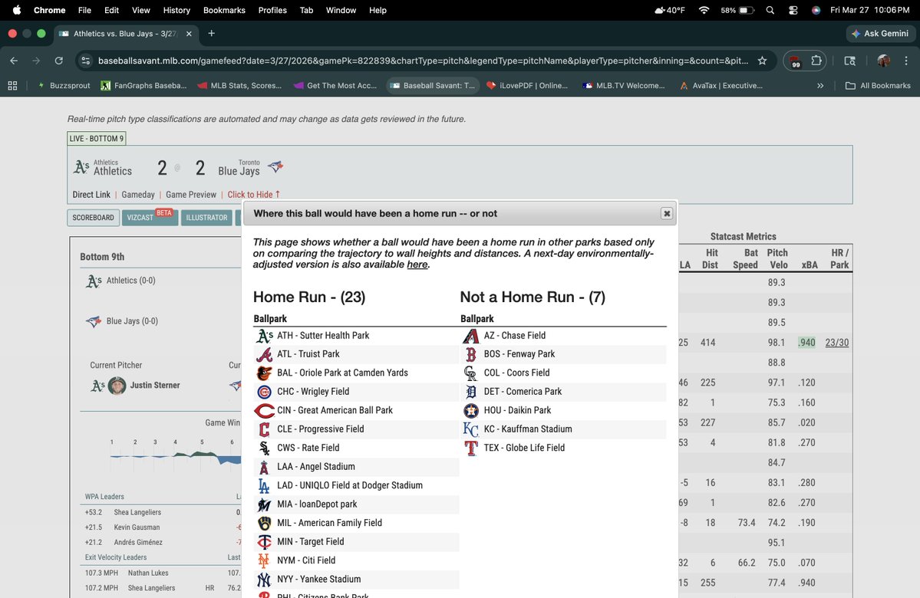920x598 pixels.
Task: Select Justin Sterner's player photo
Action: coord(117,386)
